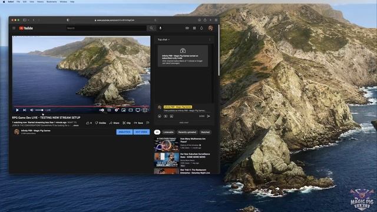
Task: Select the Watched filter chip
Action: (205, 132)
